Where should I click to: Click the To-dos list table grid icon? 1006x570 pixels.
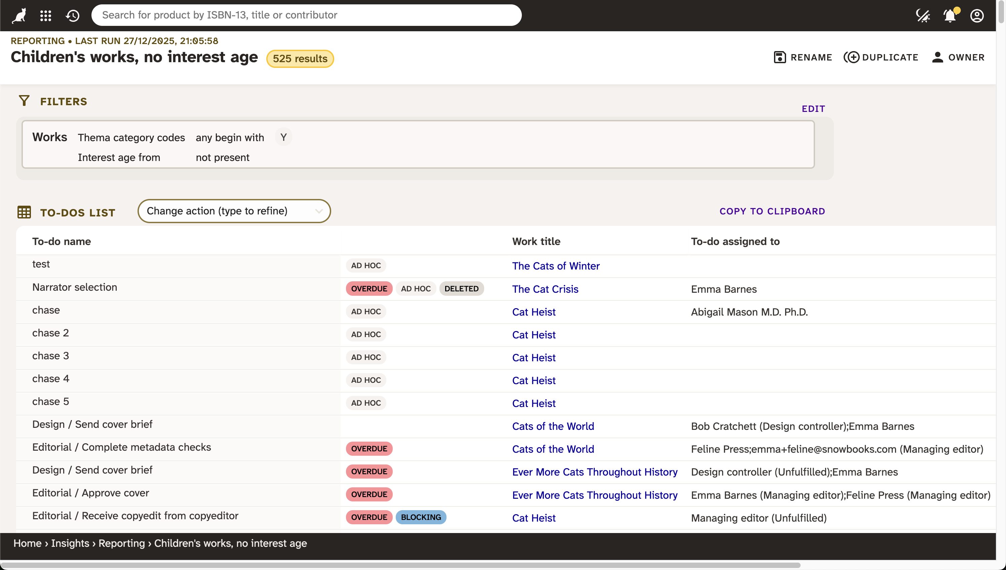coord(24,212)
